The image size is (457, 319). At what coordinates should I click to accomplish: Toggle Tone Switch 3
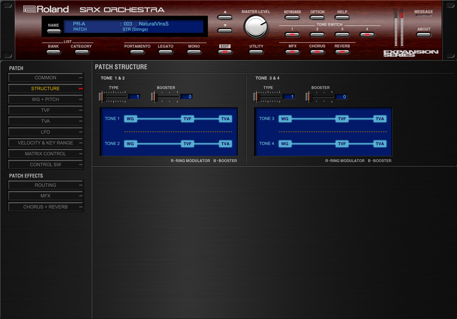(342, 35)
